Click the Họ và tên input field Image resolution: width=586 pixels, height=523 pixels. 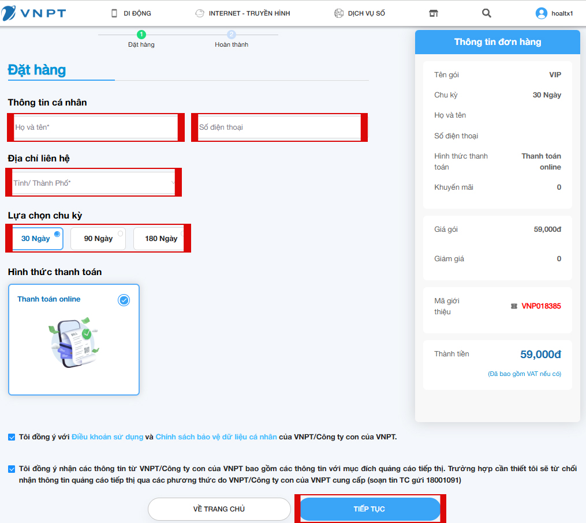(x=96, y=127)
